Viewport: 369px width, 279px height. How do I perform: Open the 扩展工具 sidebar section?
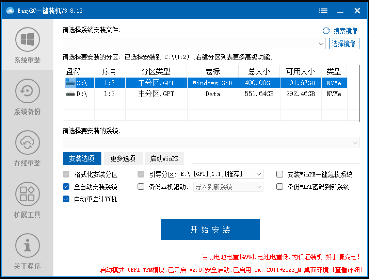click(27, 200)
